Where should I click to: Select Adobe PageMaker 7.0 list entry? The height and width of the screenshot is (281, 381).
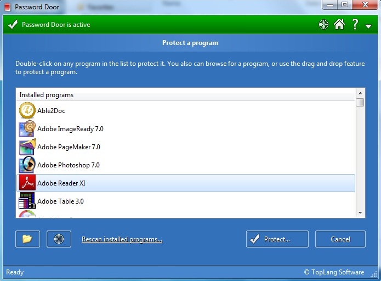(x=186, y=147)
